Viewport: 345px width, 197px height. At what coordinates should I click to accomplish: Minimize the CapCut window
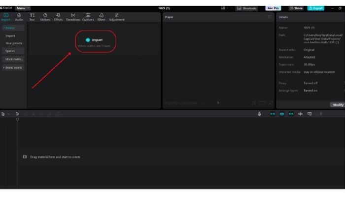(x=333, y=8)
